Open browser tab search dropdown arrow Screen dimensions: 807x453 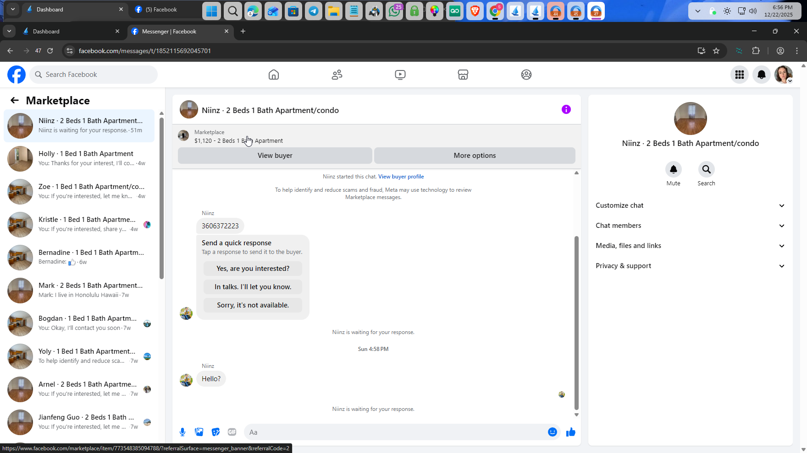pos(9,31)
